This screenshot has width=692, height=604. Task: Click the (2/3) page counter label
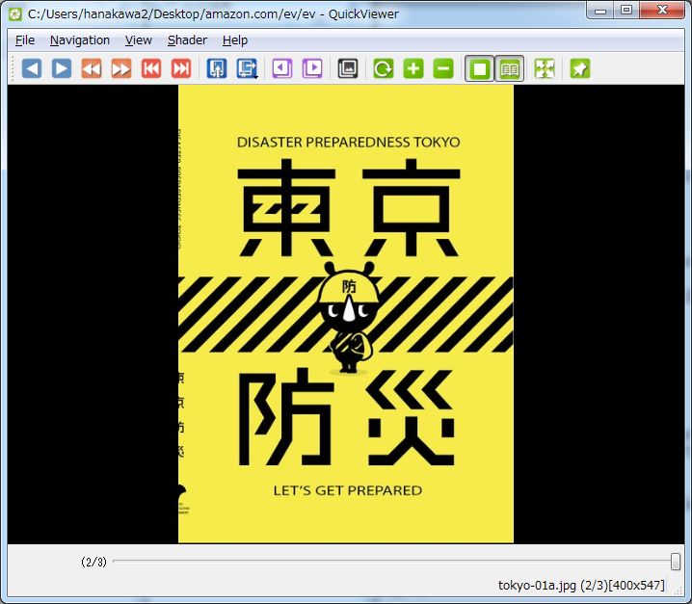(x=93, y=562)
